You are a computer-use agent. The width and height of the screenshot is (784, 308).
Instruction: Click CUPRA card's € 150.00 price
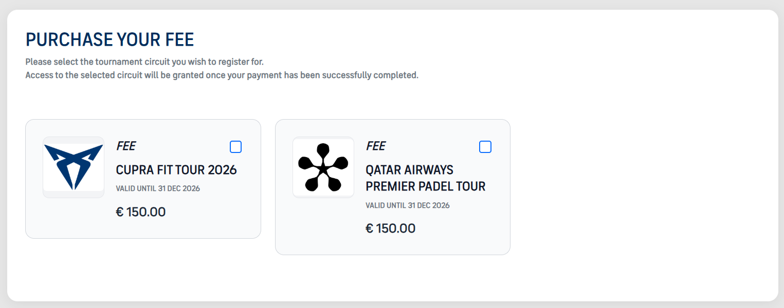pos(141,211)
